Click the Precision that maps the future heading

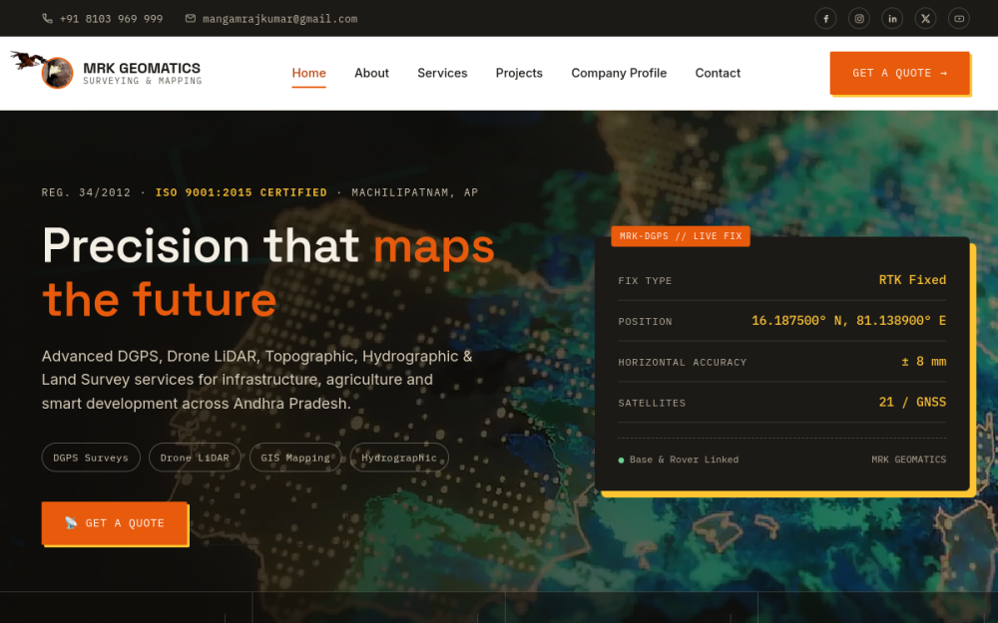(267, 272)
